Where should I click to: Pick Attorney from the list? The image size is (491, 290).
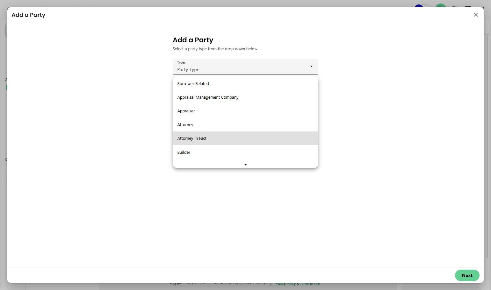click(245, 125)
